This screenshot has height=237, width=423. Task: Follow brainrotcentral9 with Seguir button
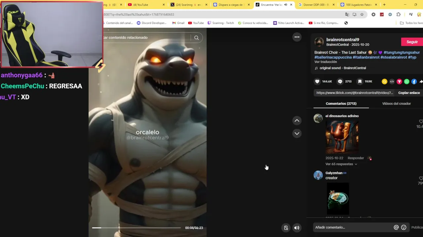click(x=412, y=42)
